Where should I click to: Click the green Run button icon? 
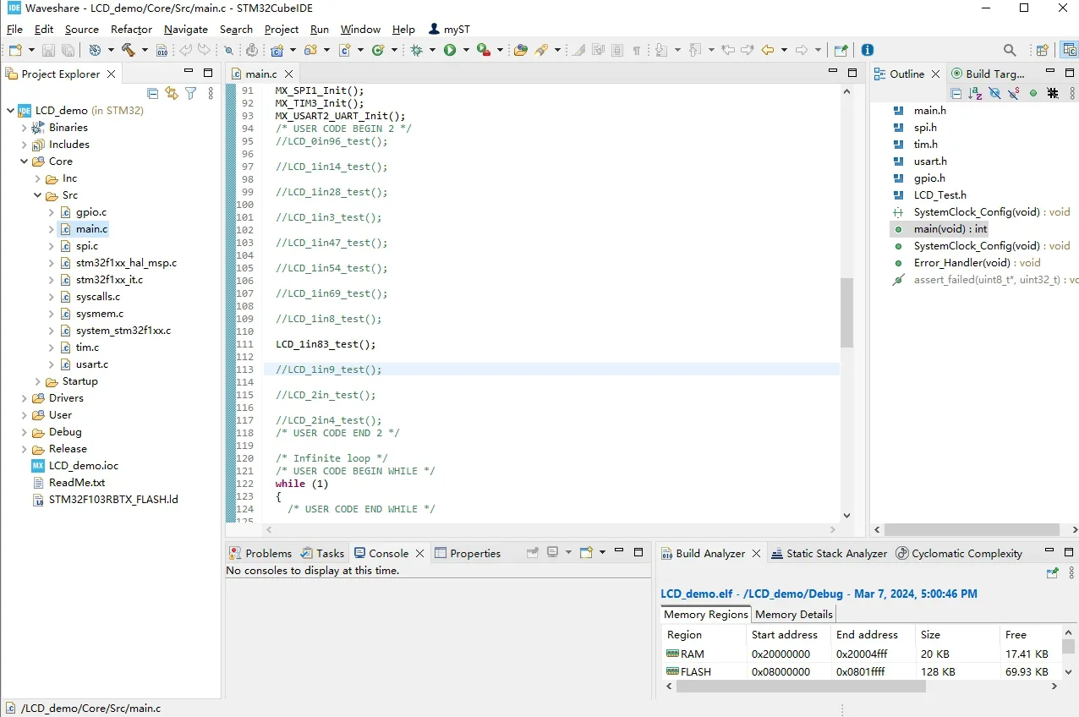449,50
